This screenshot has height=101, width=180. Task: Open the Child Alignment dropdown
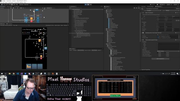pyautogui.click(x=168, y=51)
